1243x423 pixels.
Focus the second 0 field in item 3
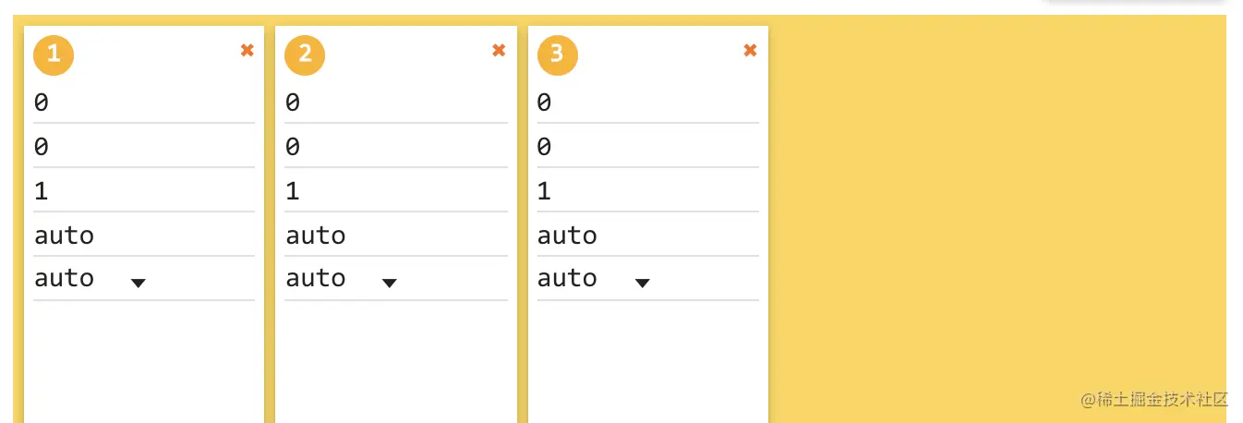[647, 147]
